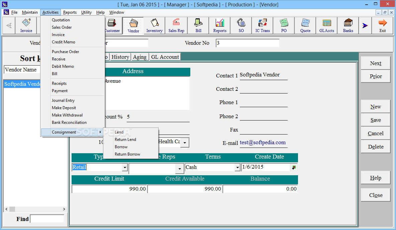Click vendor list horizontal scrollbar right arrow
Screen dimensions: 396x230
(x=64, y=209)
